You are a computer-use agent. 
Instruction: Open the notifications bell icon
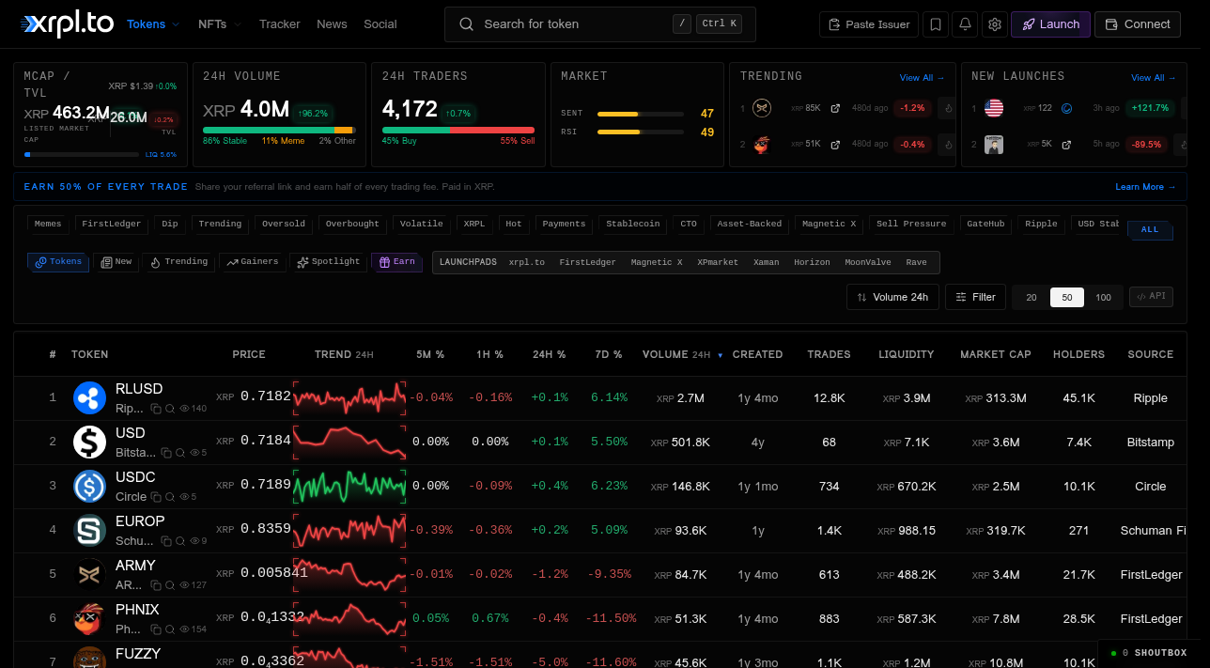(x=965, y=24)
